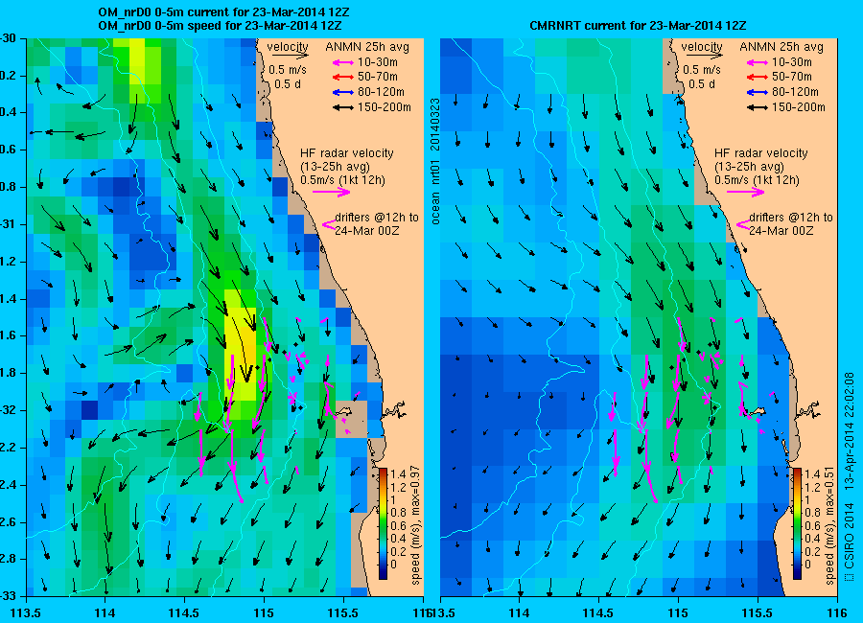This screenshot has height=623, width=863.
Task: Click '24-Mar 00Z' text in left map
Action: pyautogui.click(x=367, y=231)
